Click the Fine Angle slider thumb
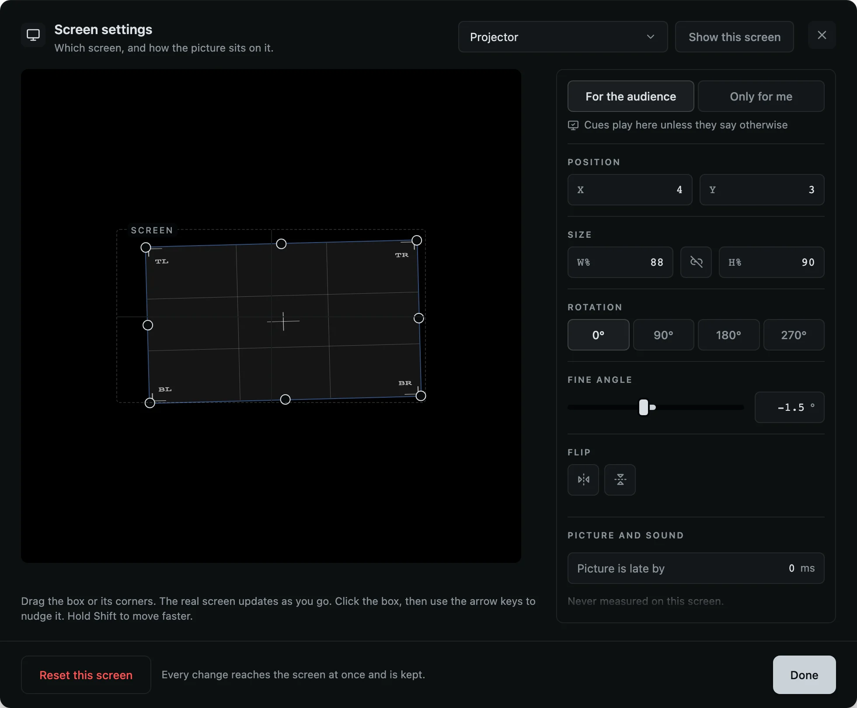 [644, 407]
